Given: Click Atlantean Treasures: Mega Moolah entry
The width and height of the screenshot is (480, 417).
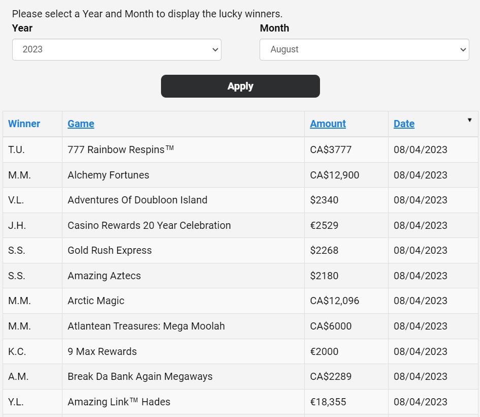Looking at the screenshot, I should [x=146, y=326].
